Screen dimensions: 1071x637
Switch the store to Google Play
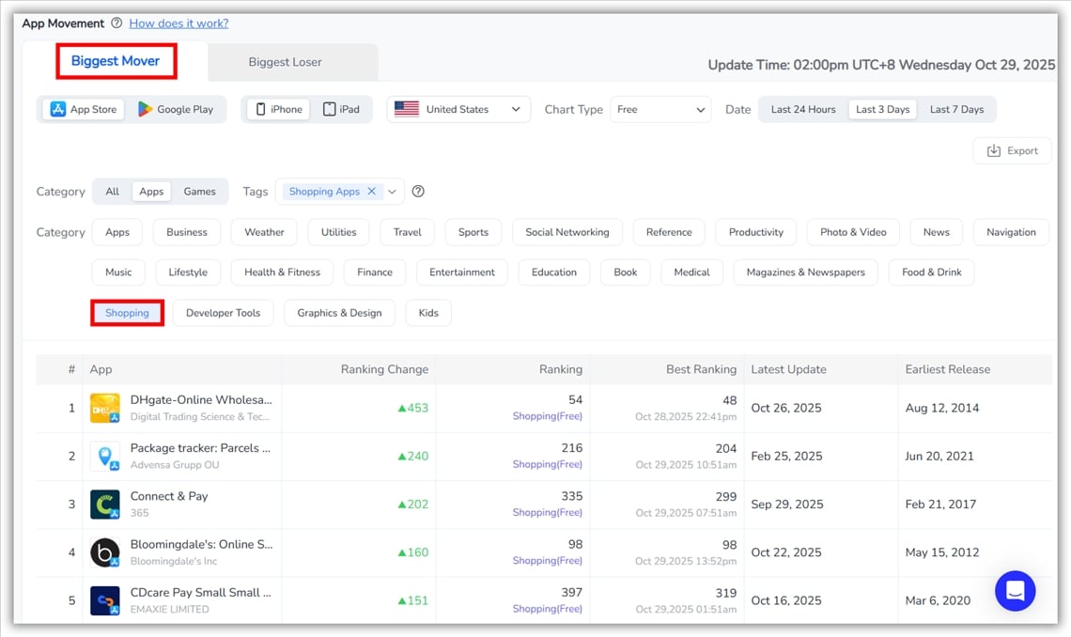point(176,110)
